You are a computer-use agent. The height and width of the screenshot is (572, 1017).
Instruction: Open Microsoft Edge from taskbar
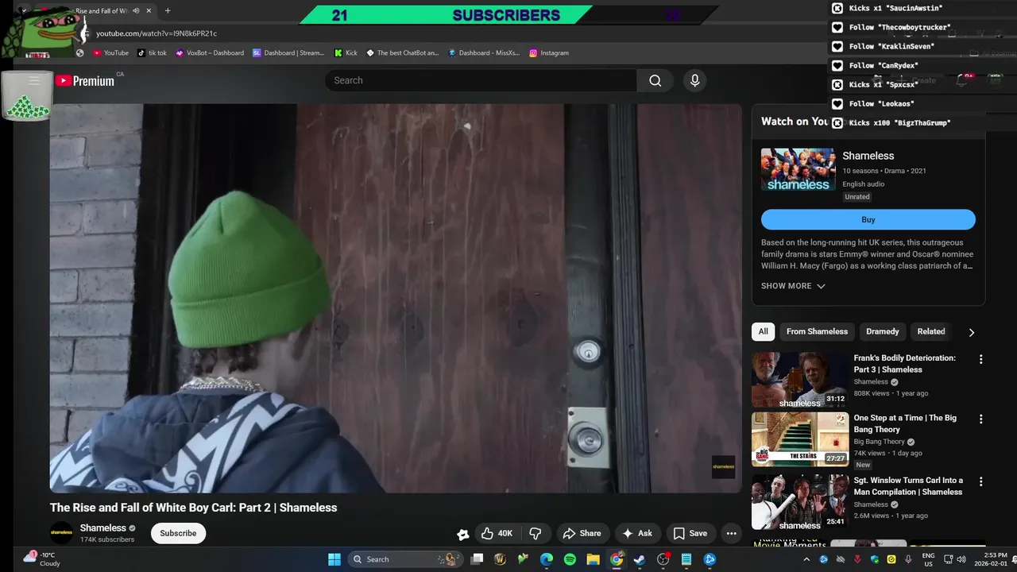tap(547, 559)
